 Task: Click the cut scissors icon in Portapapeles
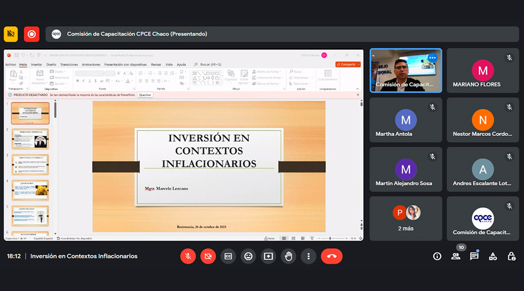(x=21, y=72)
